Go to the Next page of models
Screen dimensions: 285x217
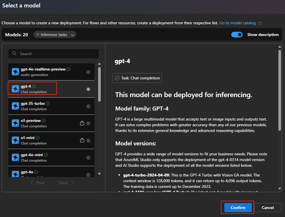point(66,183)
